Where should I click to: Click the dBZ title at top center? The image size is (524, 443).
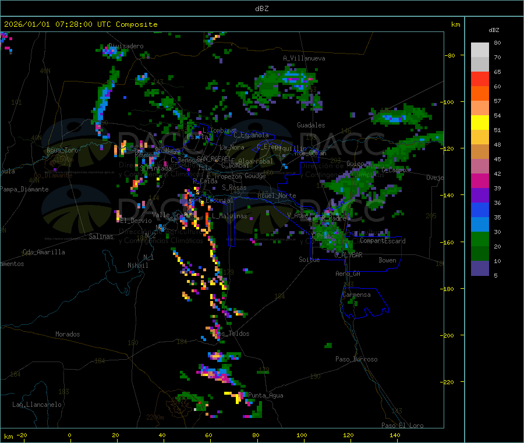pos(261,9)
